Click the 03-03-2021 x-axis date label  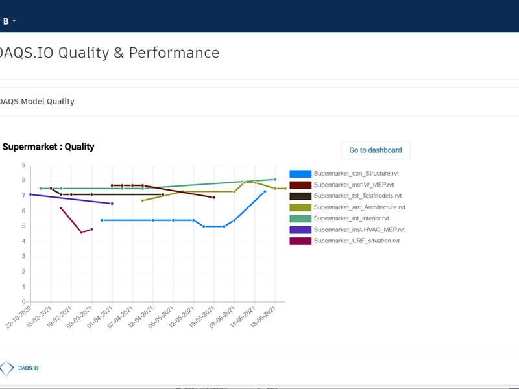coord(79,317)
